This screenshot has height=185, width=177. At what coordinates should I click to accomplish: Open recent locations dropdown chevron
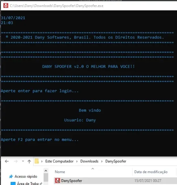tap(23, 161)
